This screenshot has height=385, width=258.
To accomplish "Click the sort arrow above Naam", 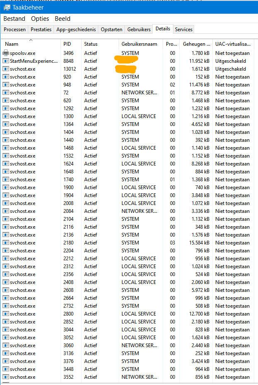I will point(31,40).
